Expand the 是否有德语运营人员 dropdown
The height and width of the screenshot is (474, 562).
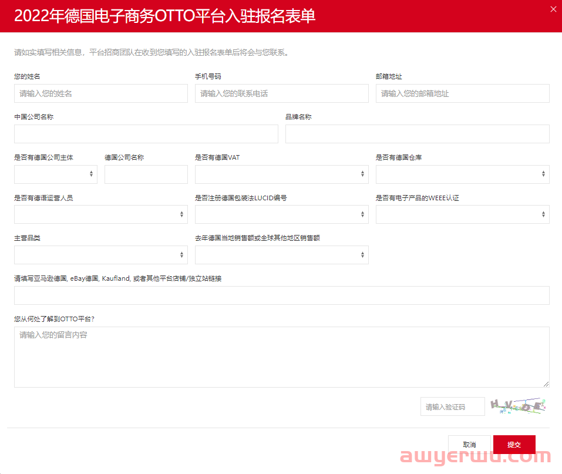pyautogui.click(x=101, y=214)
